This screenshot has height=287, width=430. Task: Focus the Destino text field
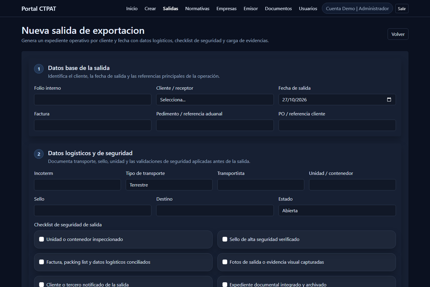point(215,210)
